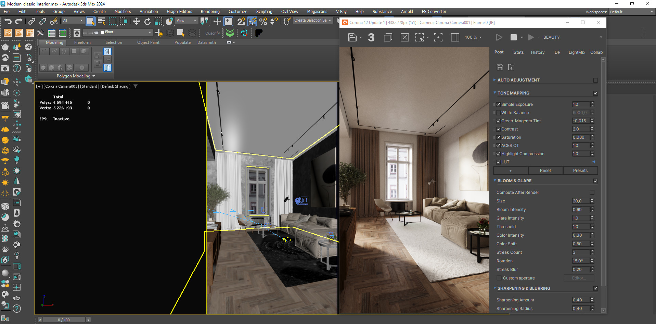Open the Stats tab in Corona

tap(518, 52)
